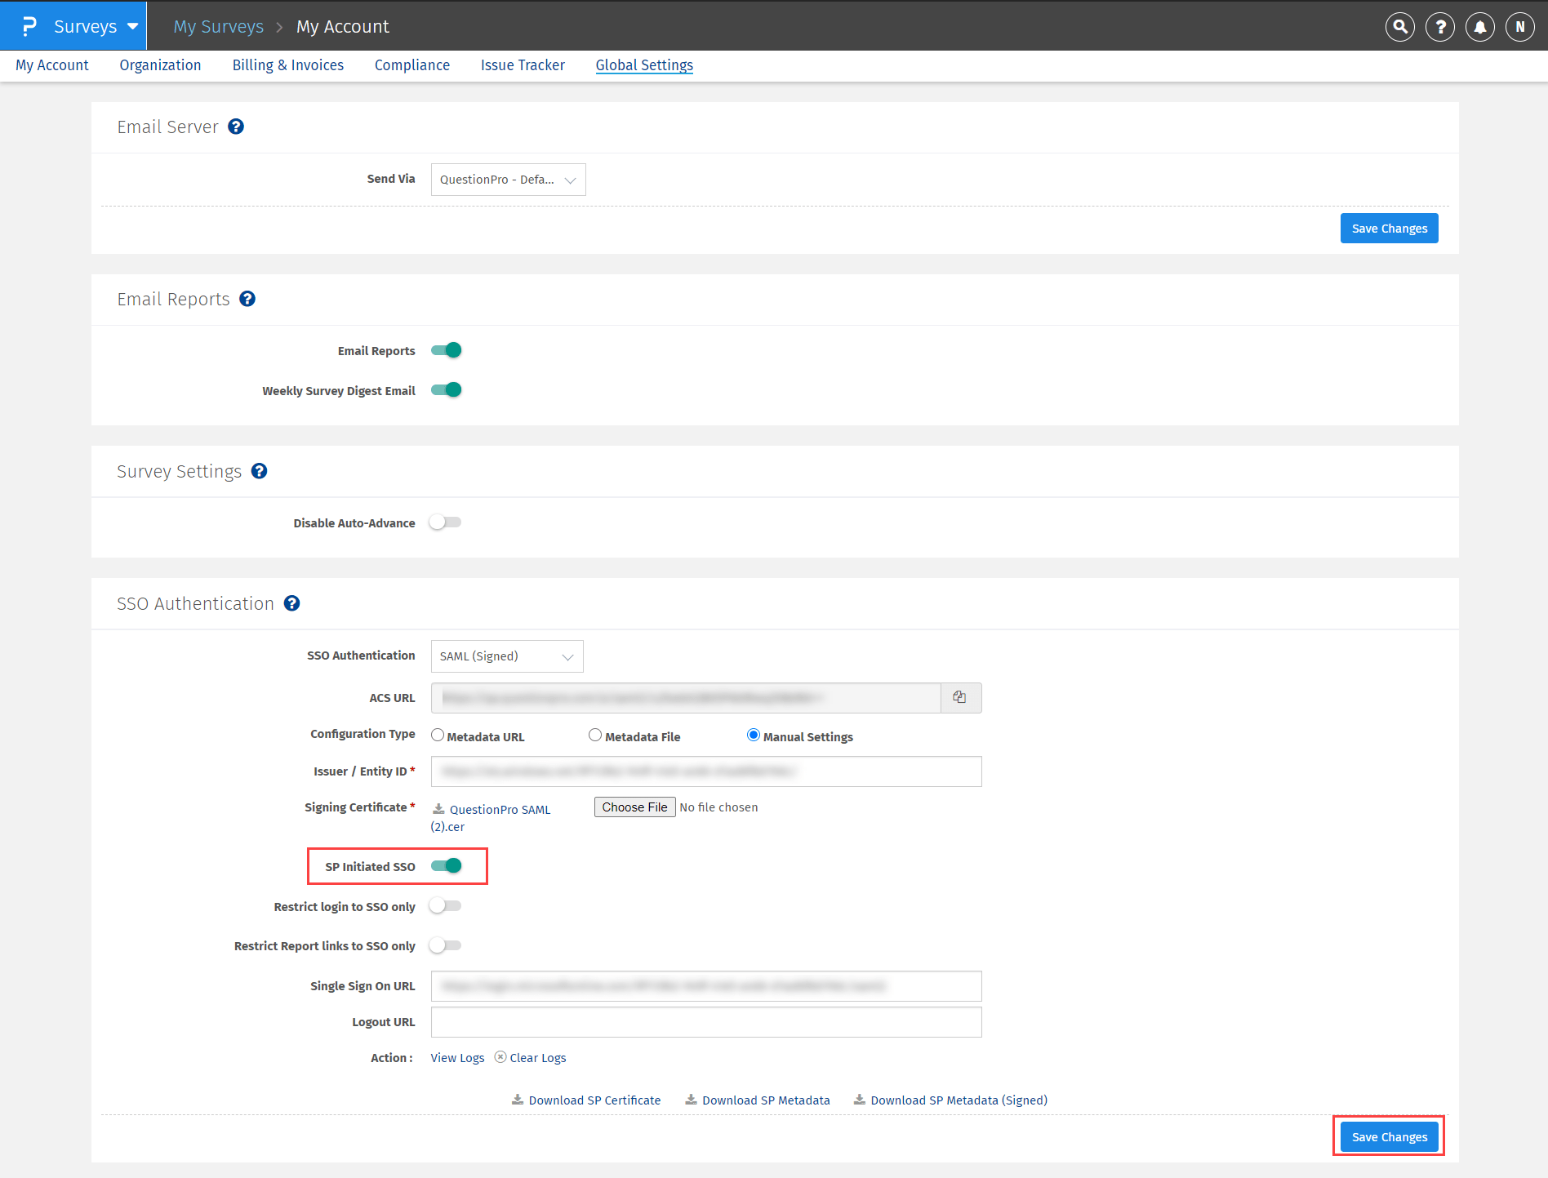
Task: Enable Restrict Report links to SSO only
Action: 447,945
